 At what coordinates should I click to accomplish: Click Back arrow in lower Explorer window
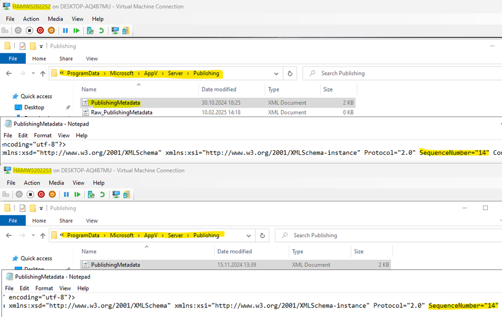point(9,235)
